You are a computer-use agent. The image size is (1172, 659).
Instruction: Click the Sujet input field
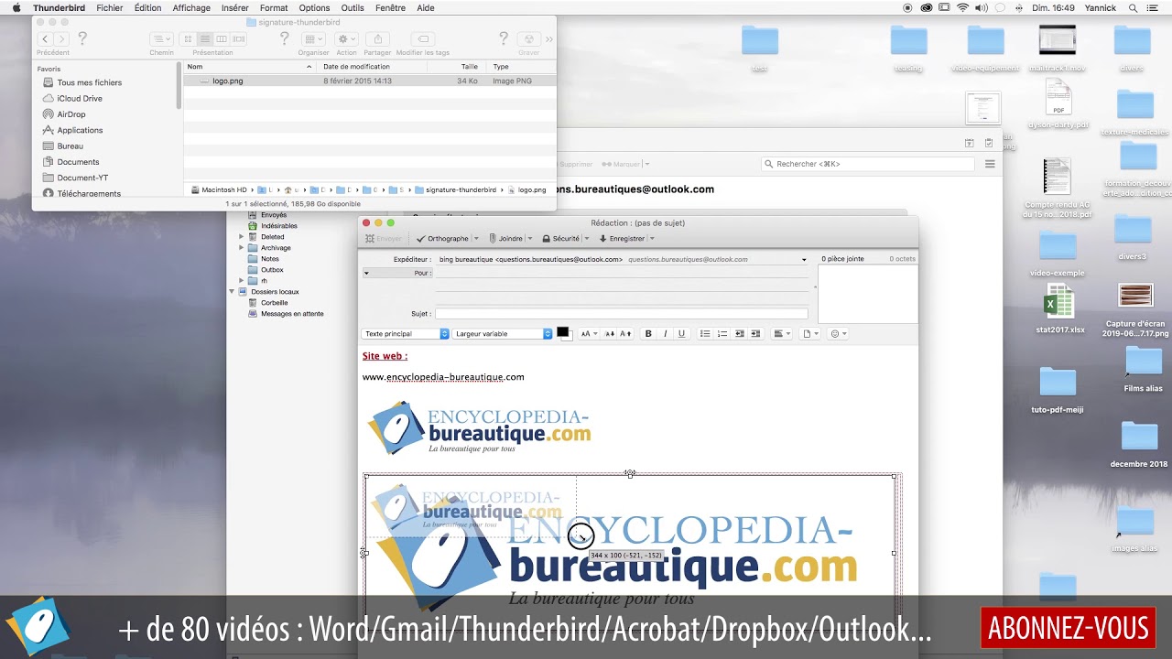pos(622,314)
